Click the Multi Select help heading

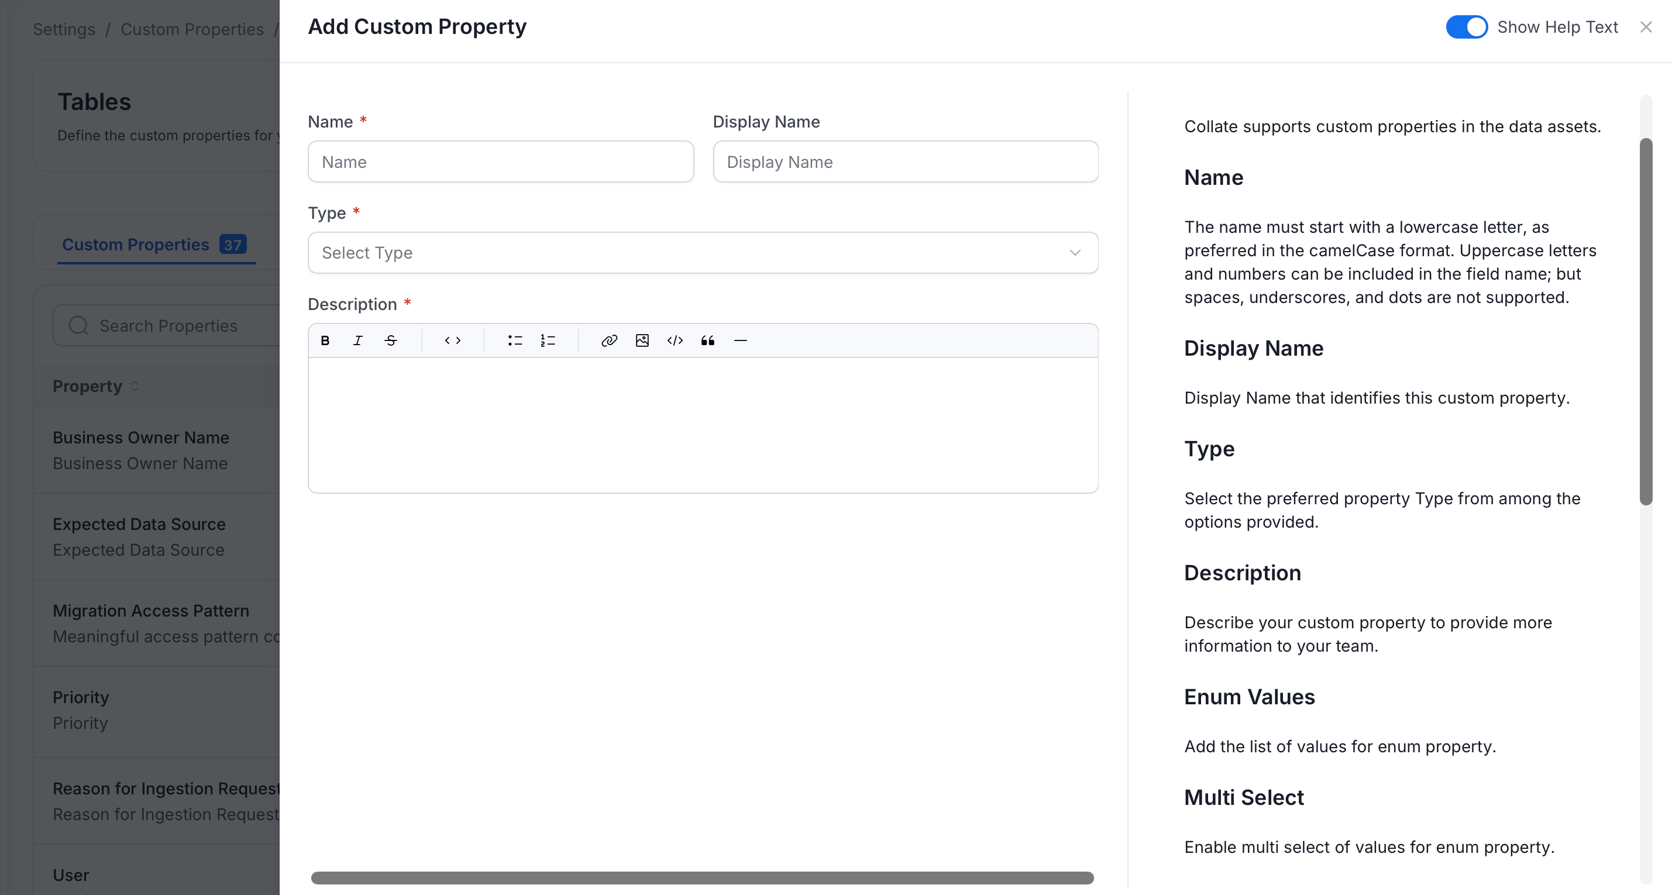click(x=1244, y=798)
